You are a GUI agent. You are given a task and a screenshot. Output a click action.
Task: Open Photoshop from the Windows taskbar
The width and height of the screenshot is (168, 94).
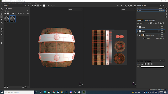(x=66, y=92)
